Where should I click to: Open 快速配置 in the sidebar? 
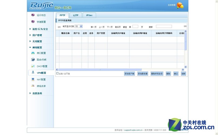point(41,22)
